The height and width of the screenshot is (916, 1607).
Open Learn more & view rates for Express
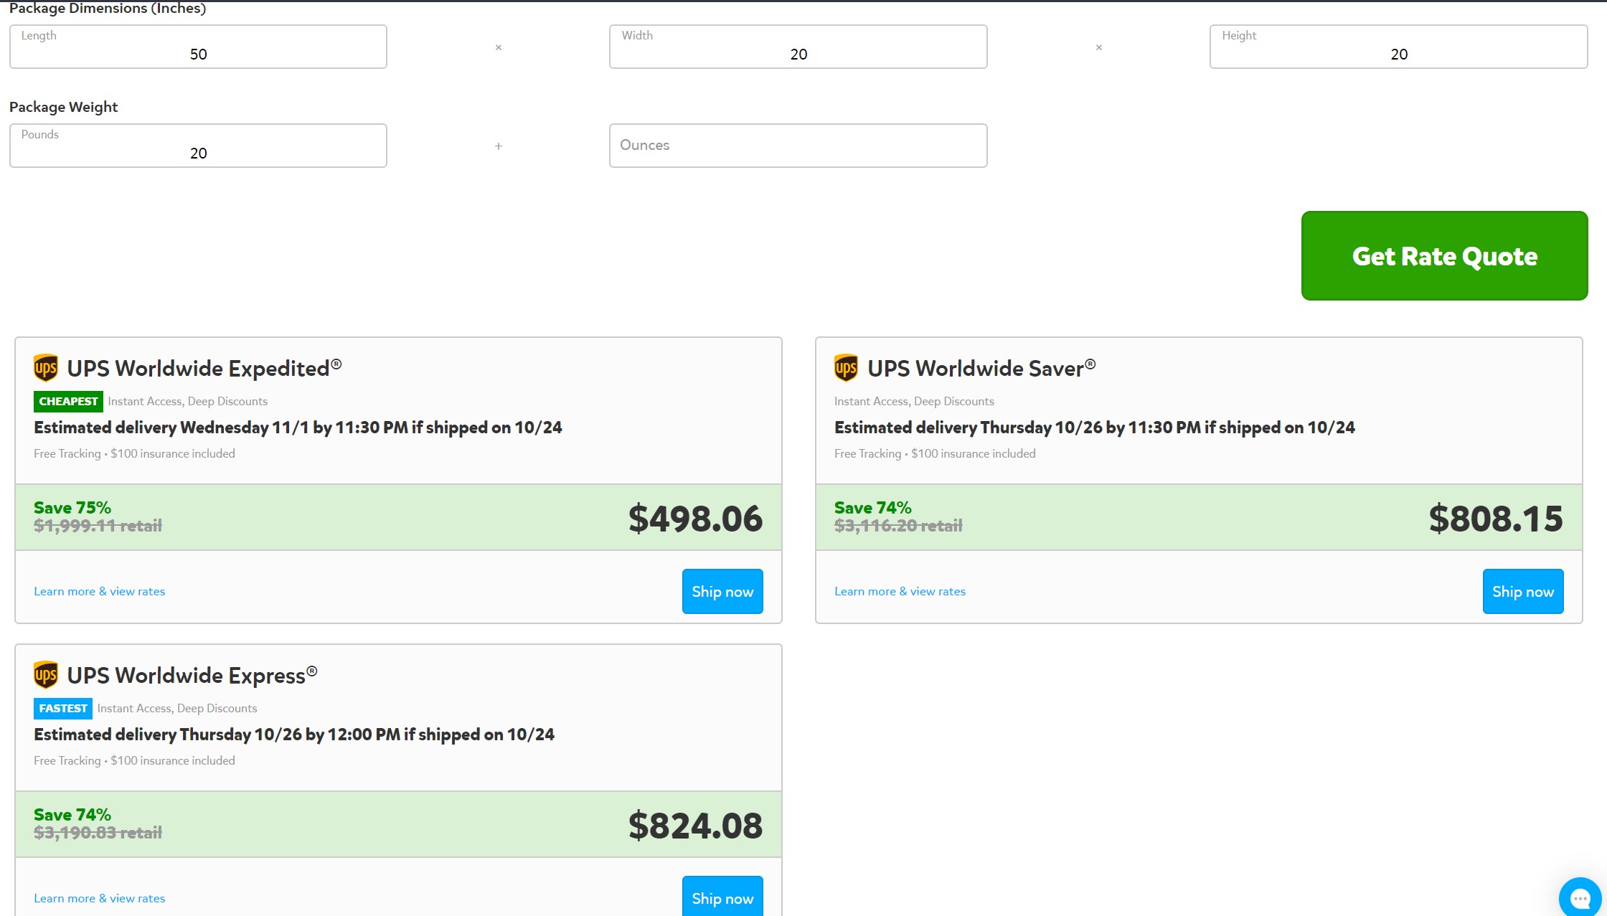(x=100, y=898)
